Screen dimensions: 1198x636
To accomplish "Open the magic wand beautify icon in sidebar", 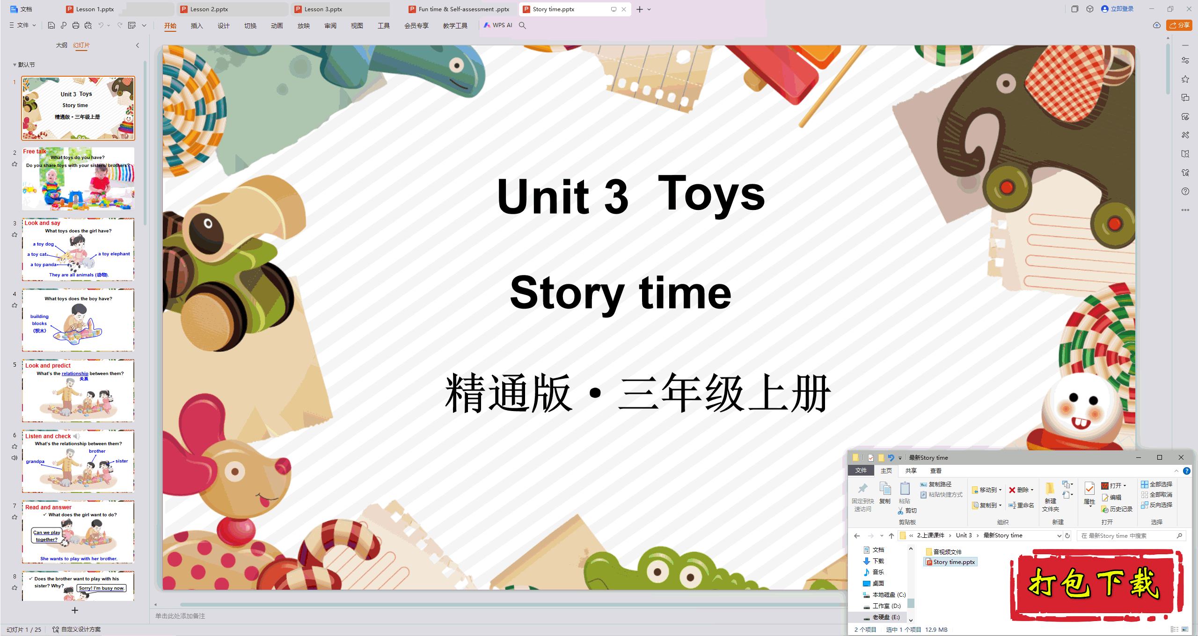I will 1185,135.
